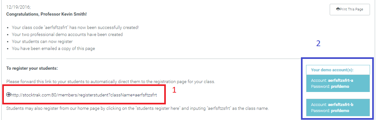Click the blue annotation number 2

(318, 44)
